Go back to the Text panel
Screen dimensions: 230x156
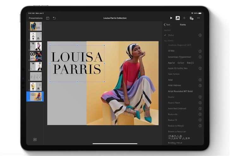(167, 25)
